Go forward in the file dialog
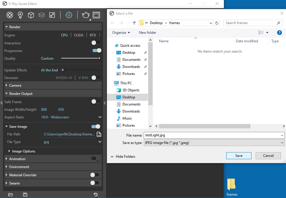Viewport: 286px width, 198px height. tap(121, 23)
